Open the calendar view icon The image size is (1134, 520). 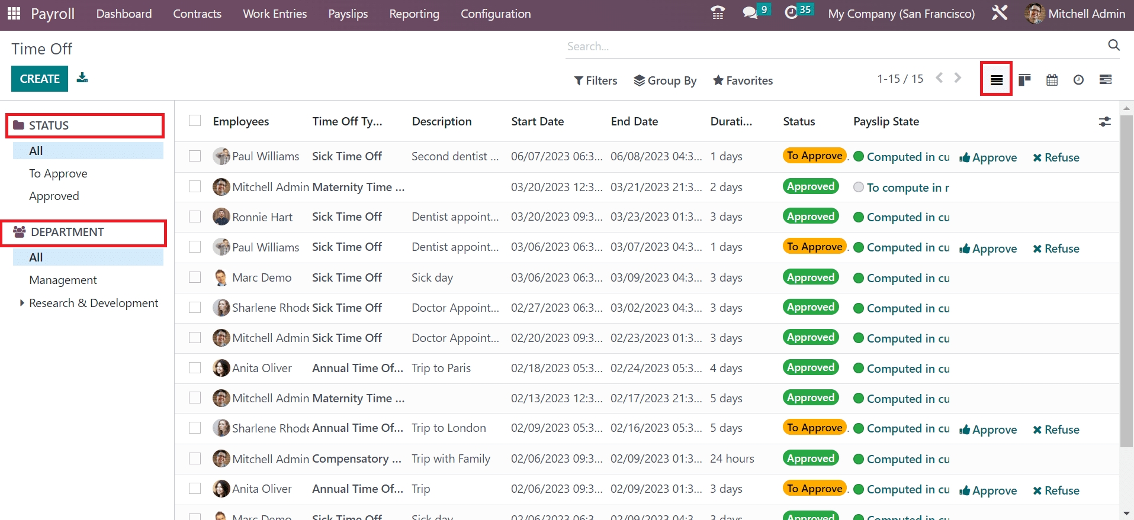[x=1052, y=80]
